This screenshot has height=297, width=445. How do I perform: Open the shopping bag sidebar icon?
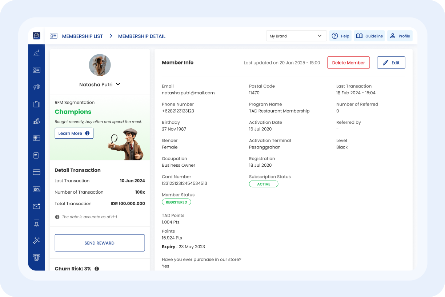tap(36, 104)
